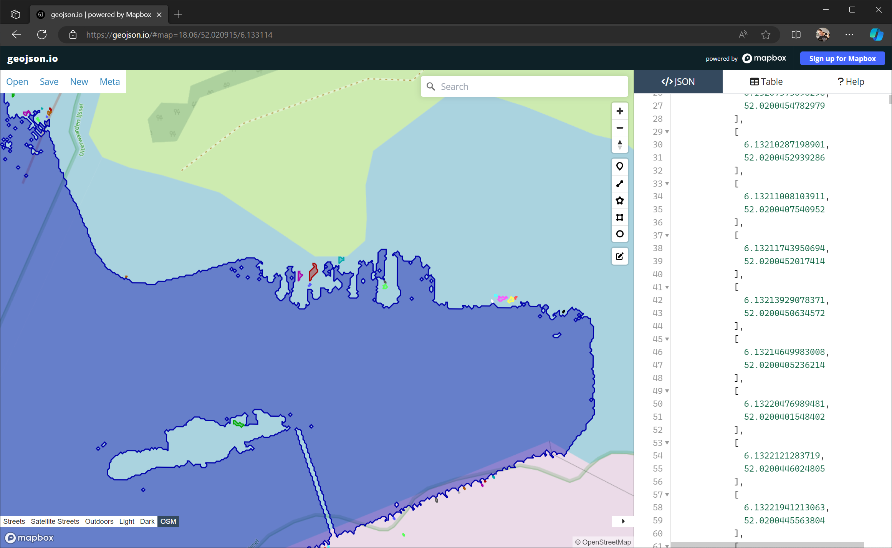Zoom in on the map
This screenshot has height=548, width=892.
(x=619, y=111)
